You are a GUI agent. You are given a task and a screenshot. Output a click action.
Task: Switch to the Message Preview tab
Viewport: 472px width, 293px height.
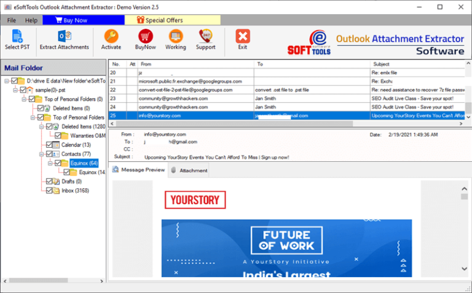(138, 170)
